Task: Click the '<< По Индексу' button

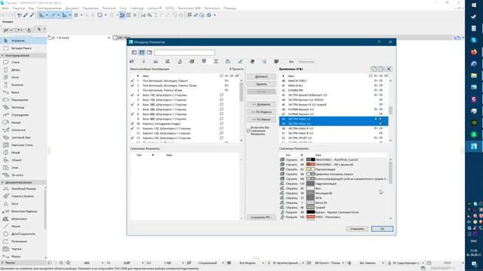Action: click(x=261, y=112)
